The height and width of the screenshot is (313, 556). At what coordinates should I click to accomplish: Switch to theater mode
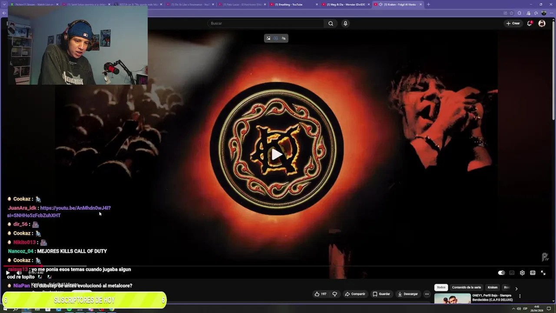click(x=533, y=273)
